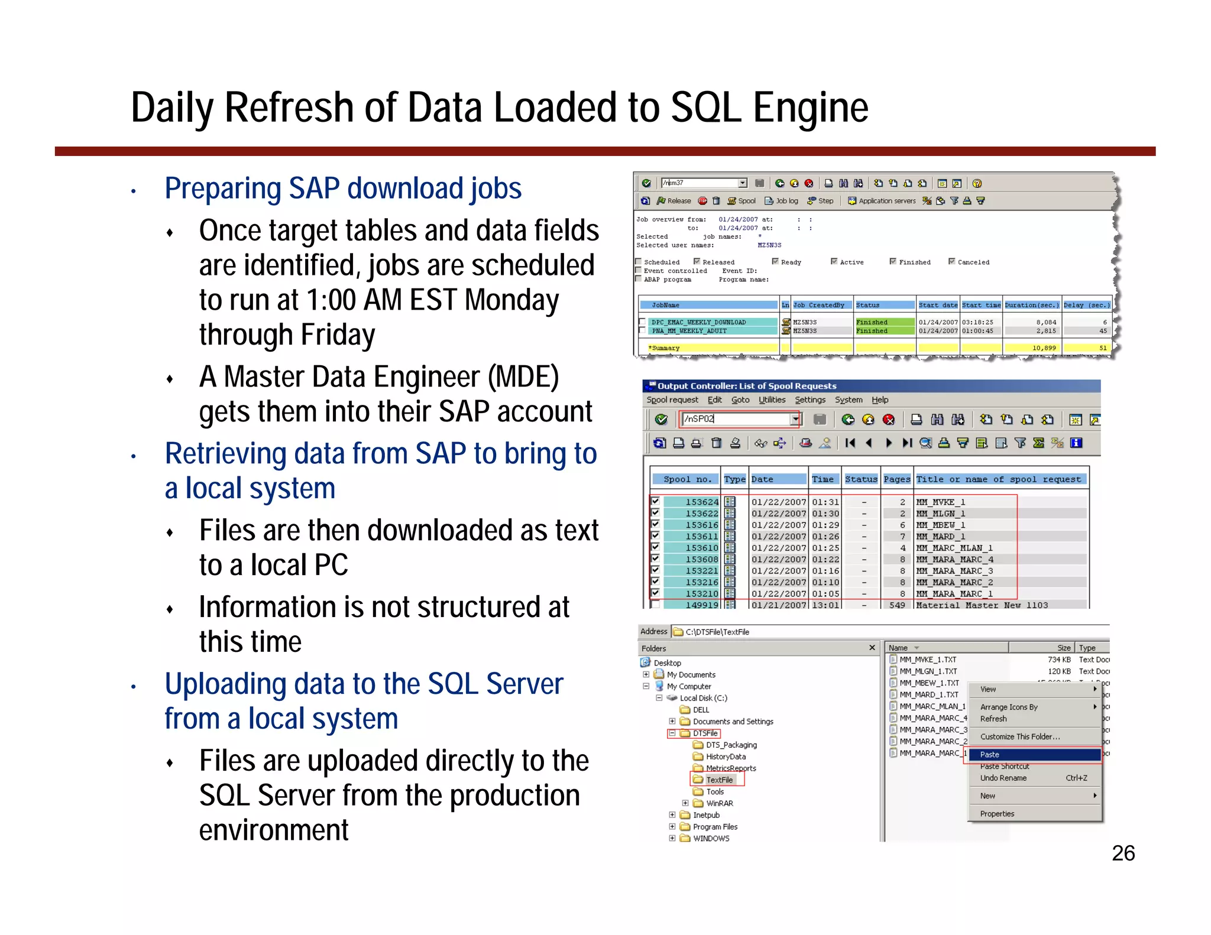Viewport: 1211px width, 935px height.
Task: Click the green Back arrow in sm37 toolbar
Action: [x=779, y=183]
